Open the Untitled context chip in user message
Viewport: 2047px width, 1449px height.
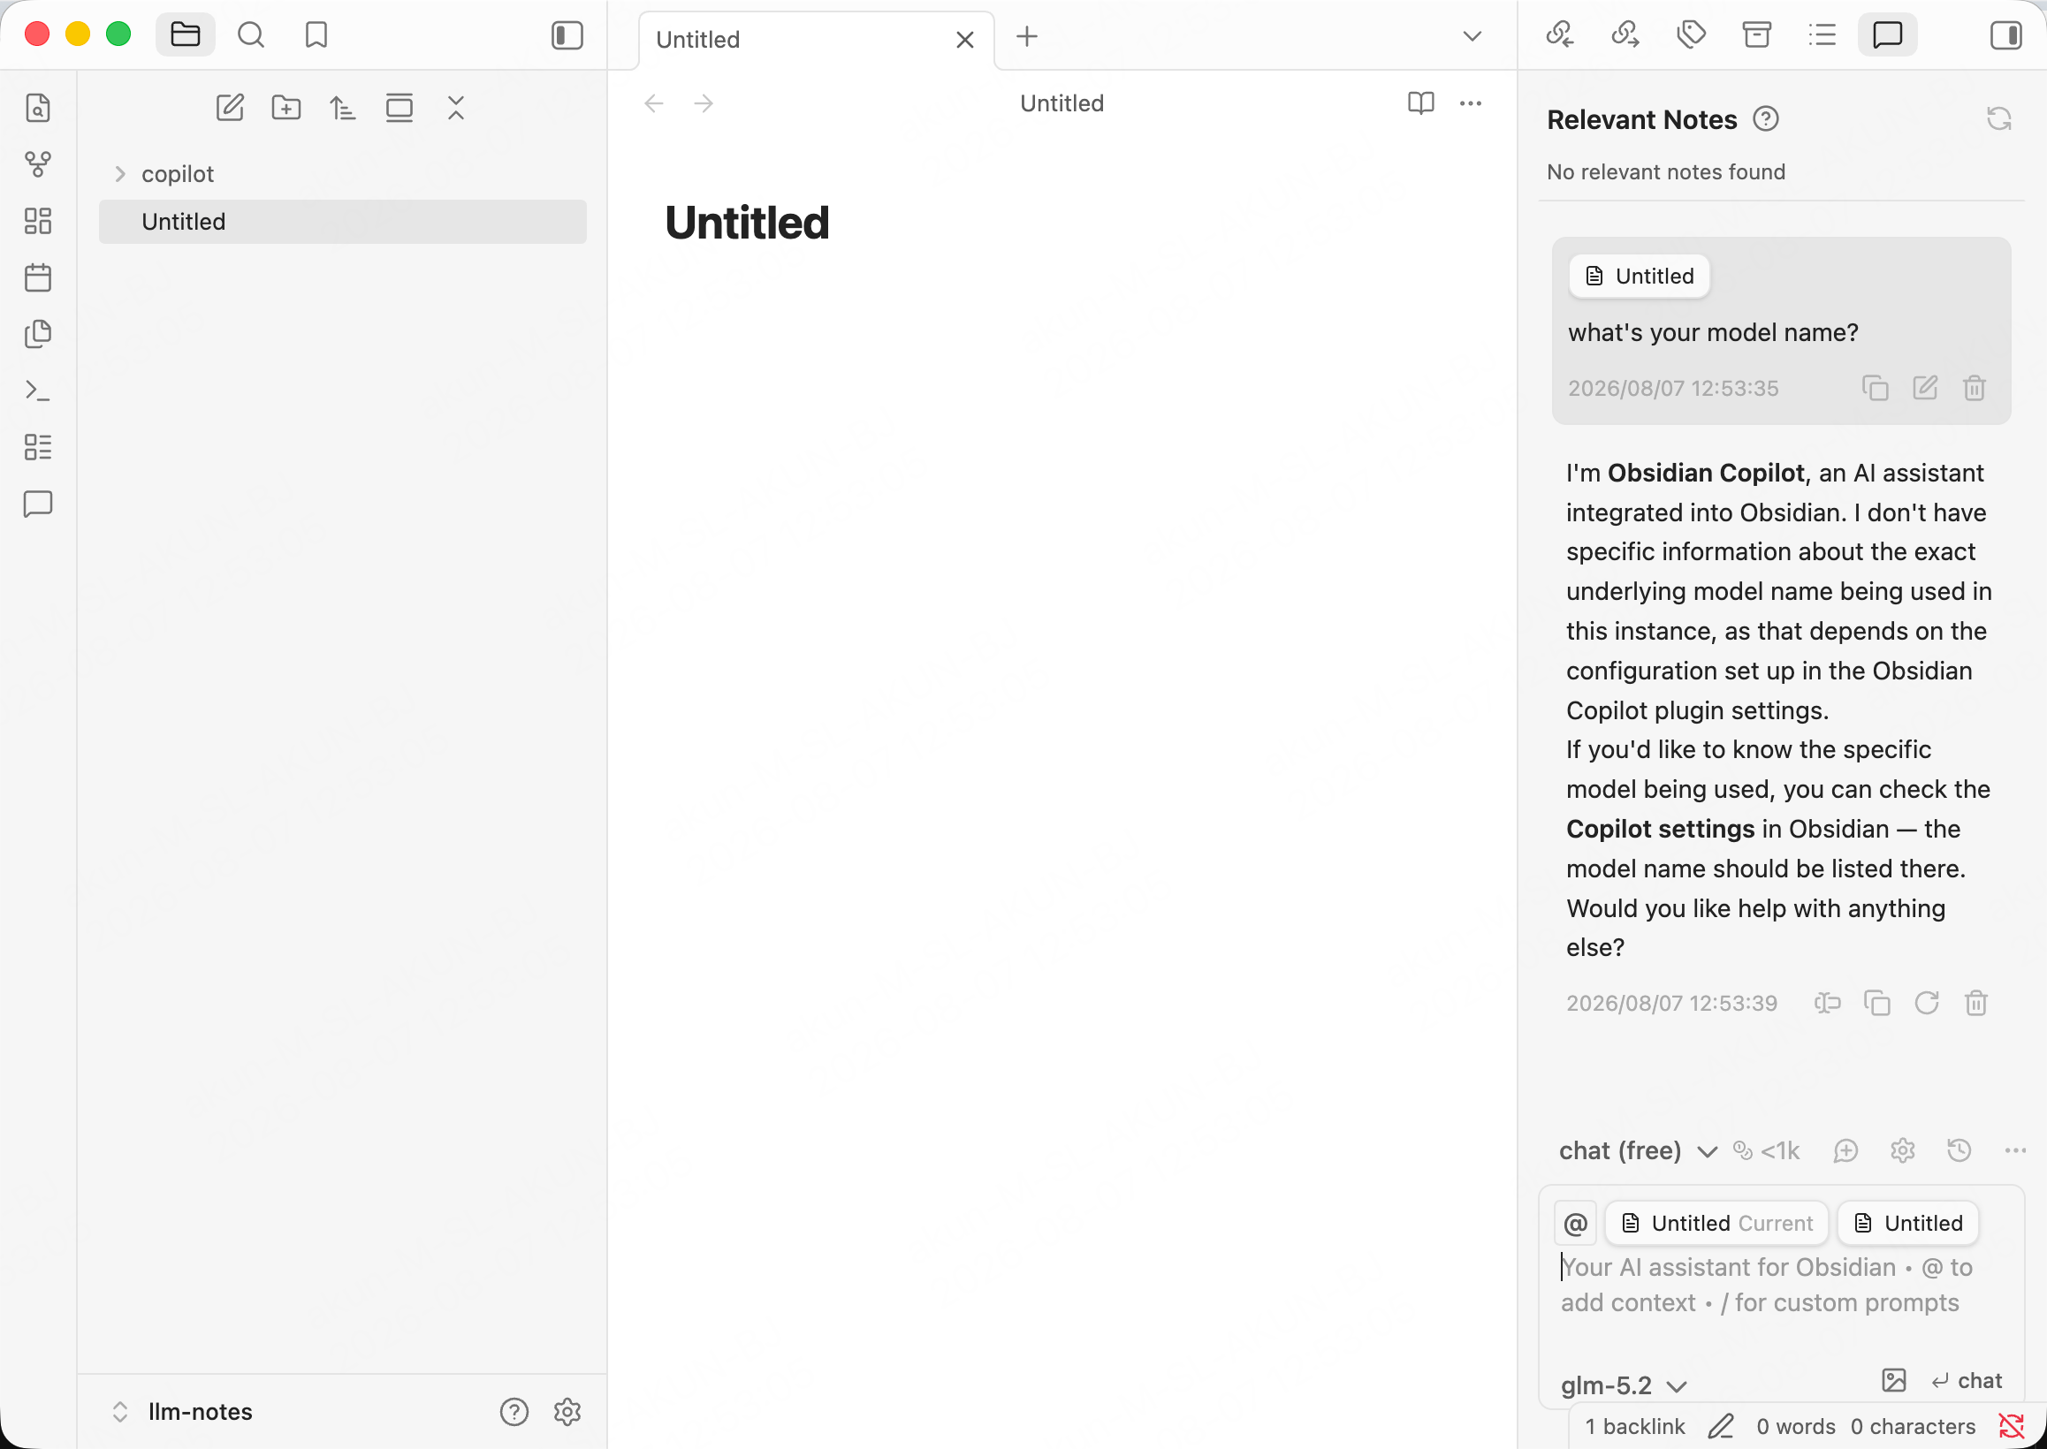coord(1640,277)
